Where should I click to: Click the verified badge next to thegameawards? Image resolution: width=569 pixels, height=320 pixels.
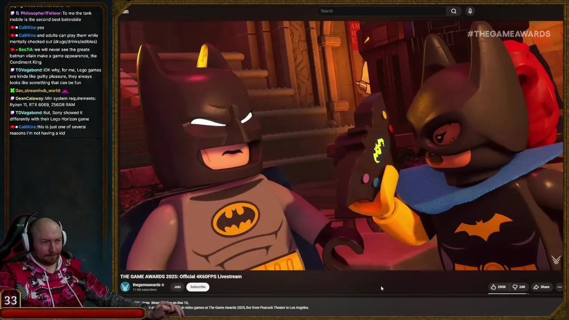point(163,285)
